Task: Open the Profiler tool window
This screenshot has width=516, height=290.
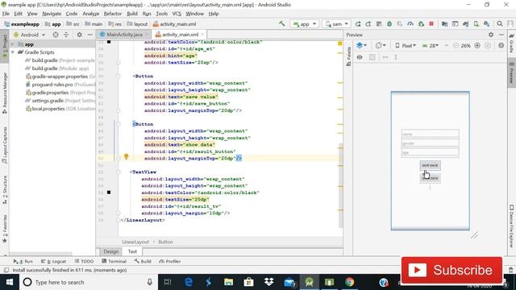Action: [x=170, y=261]
